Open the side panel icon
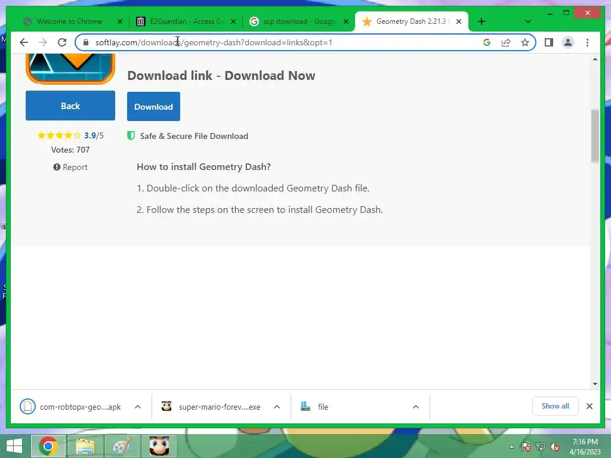Viewport: 611px width, 458px height. point(549,42)
